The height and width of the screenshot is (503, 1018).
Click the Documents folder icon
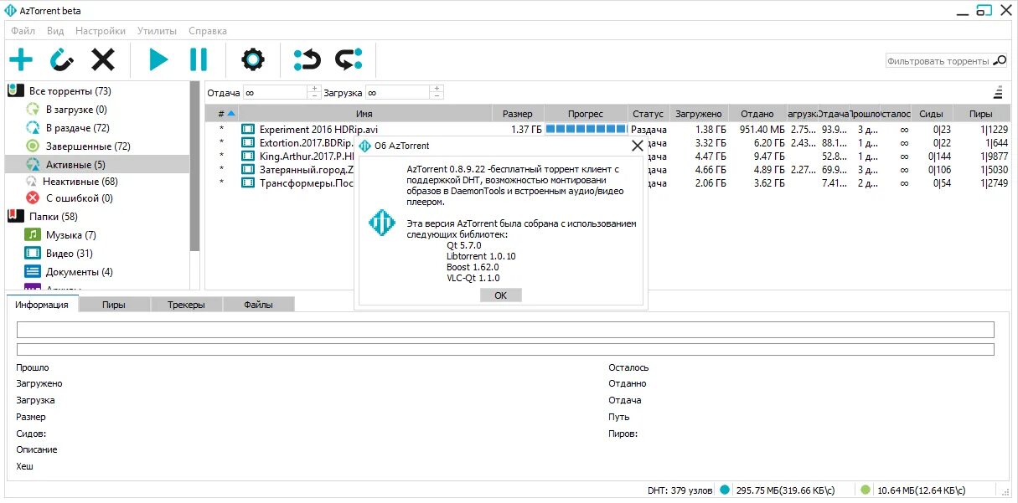[x=33, y=271]
